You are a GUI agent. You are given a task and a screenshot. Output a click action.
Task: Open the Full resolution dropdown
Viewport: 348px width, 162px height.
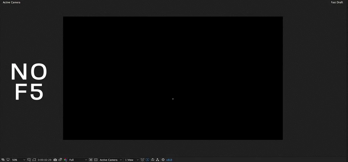(x=78, y=160)
